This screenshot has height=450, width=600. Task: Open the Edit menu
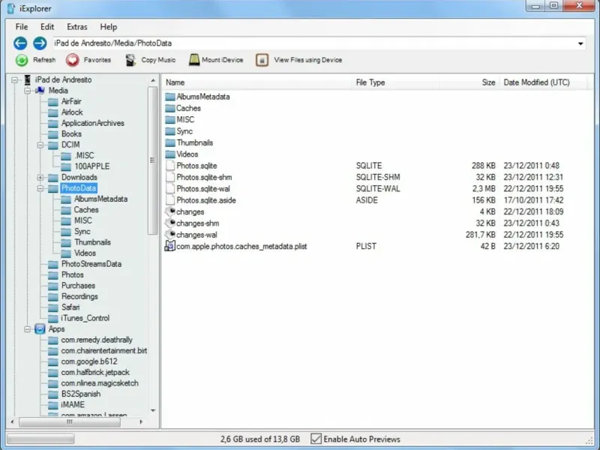pyautogui.click(x=47, y=27)
